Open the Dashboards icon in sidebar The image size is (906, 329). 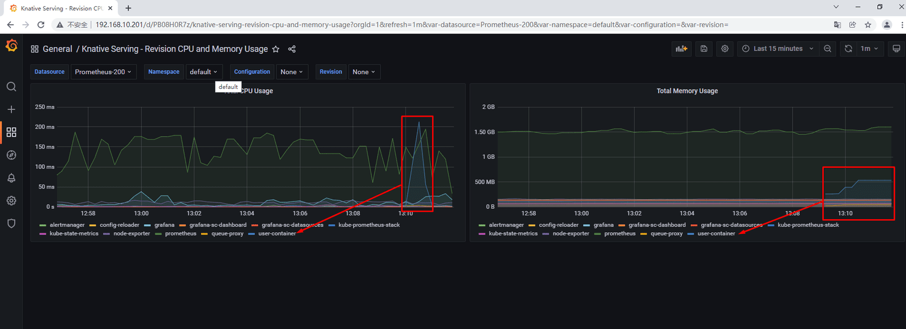click(11, 132)
